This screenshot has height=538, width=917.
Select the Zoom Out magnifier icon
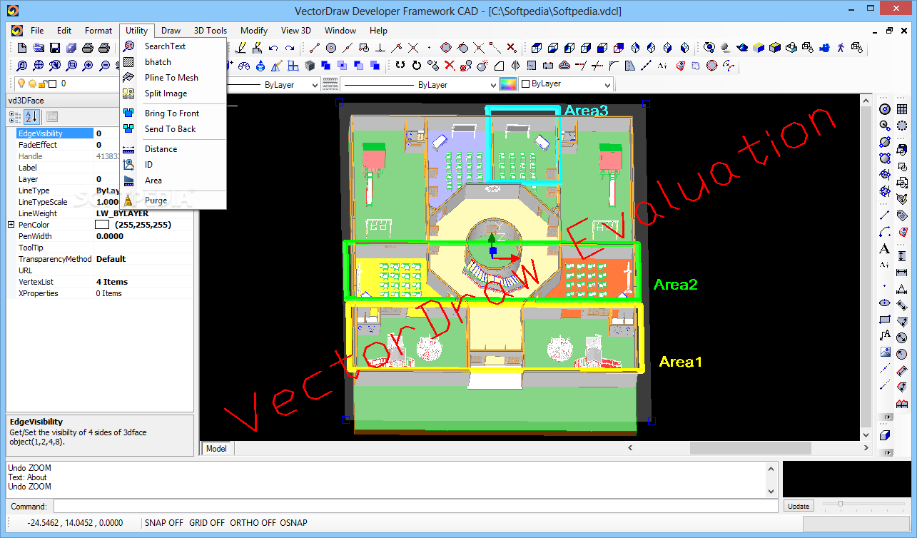tap(104, 66)
